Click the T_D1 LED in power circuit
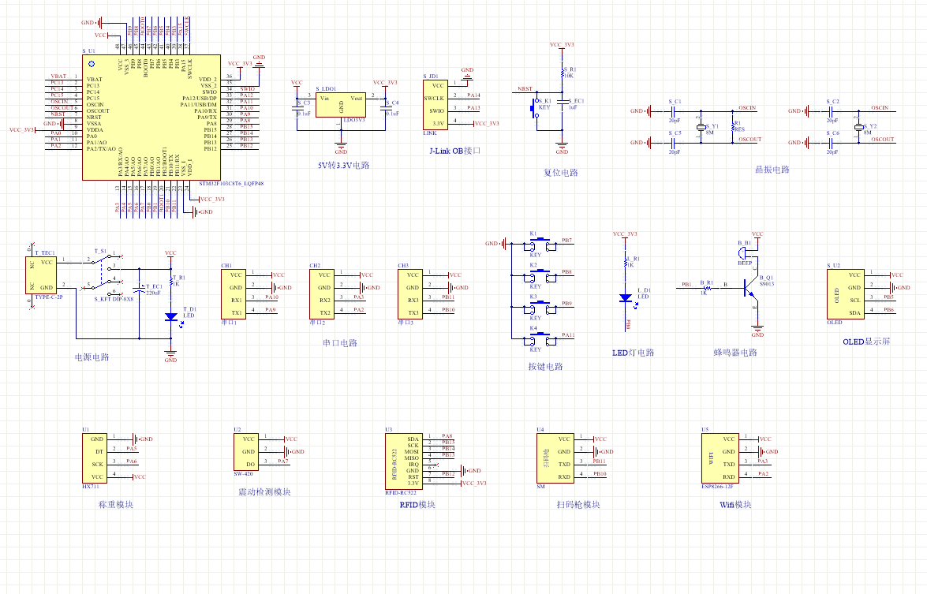Image resolution: width=927 pixels, height=594 pixels. [170, 316]
